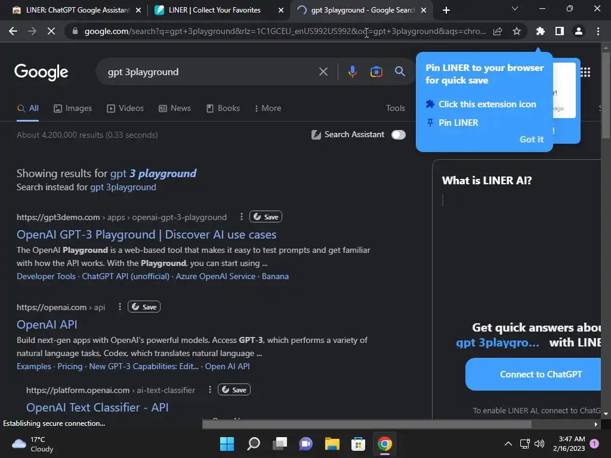The image size is (611, 458).
Task: Open Windows taskbar search
Action: tap(253, 444)
